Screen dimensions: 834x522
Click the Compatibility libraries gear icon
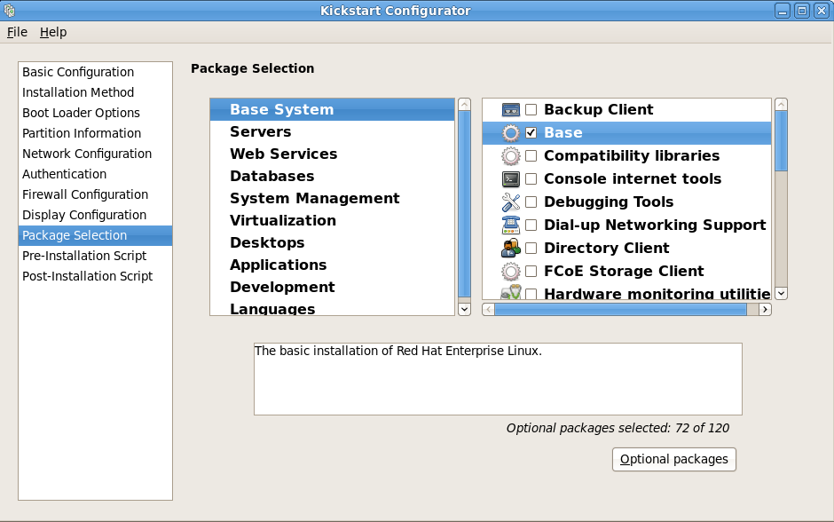511,156
